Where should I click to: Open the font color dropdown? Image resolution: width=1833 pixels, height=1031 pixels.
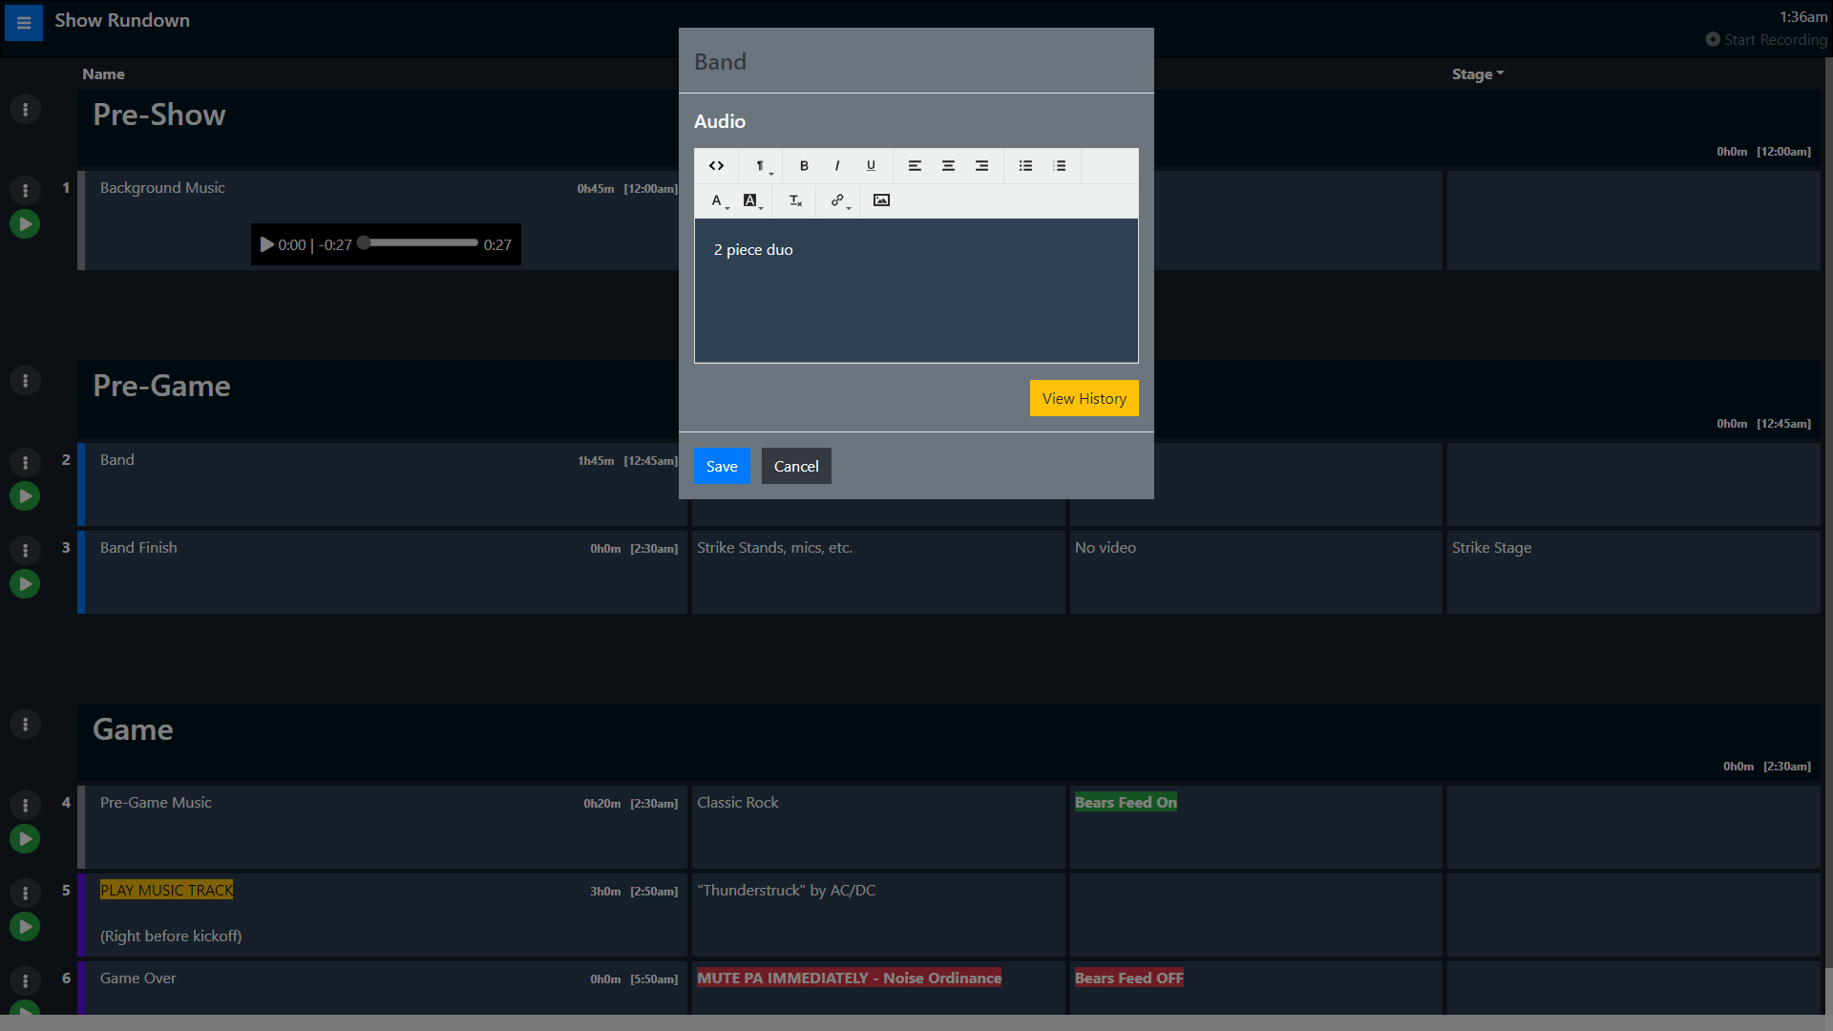pyautogui.click(x=718, y=200)
